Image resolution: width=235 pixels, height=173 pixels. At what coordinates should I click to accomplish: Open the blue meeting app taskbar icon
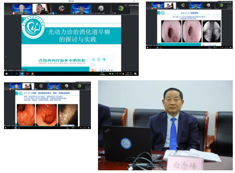click(22, 74)
